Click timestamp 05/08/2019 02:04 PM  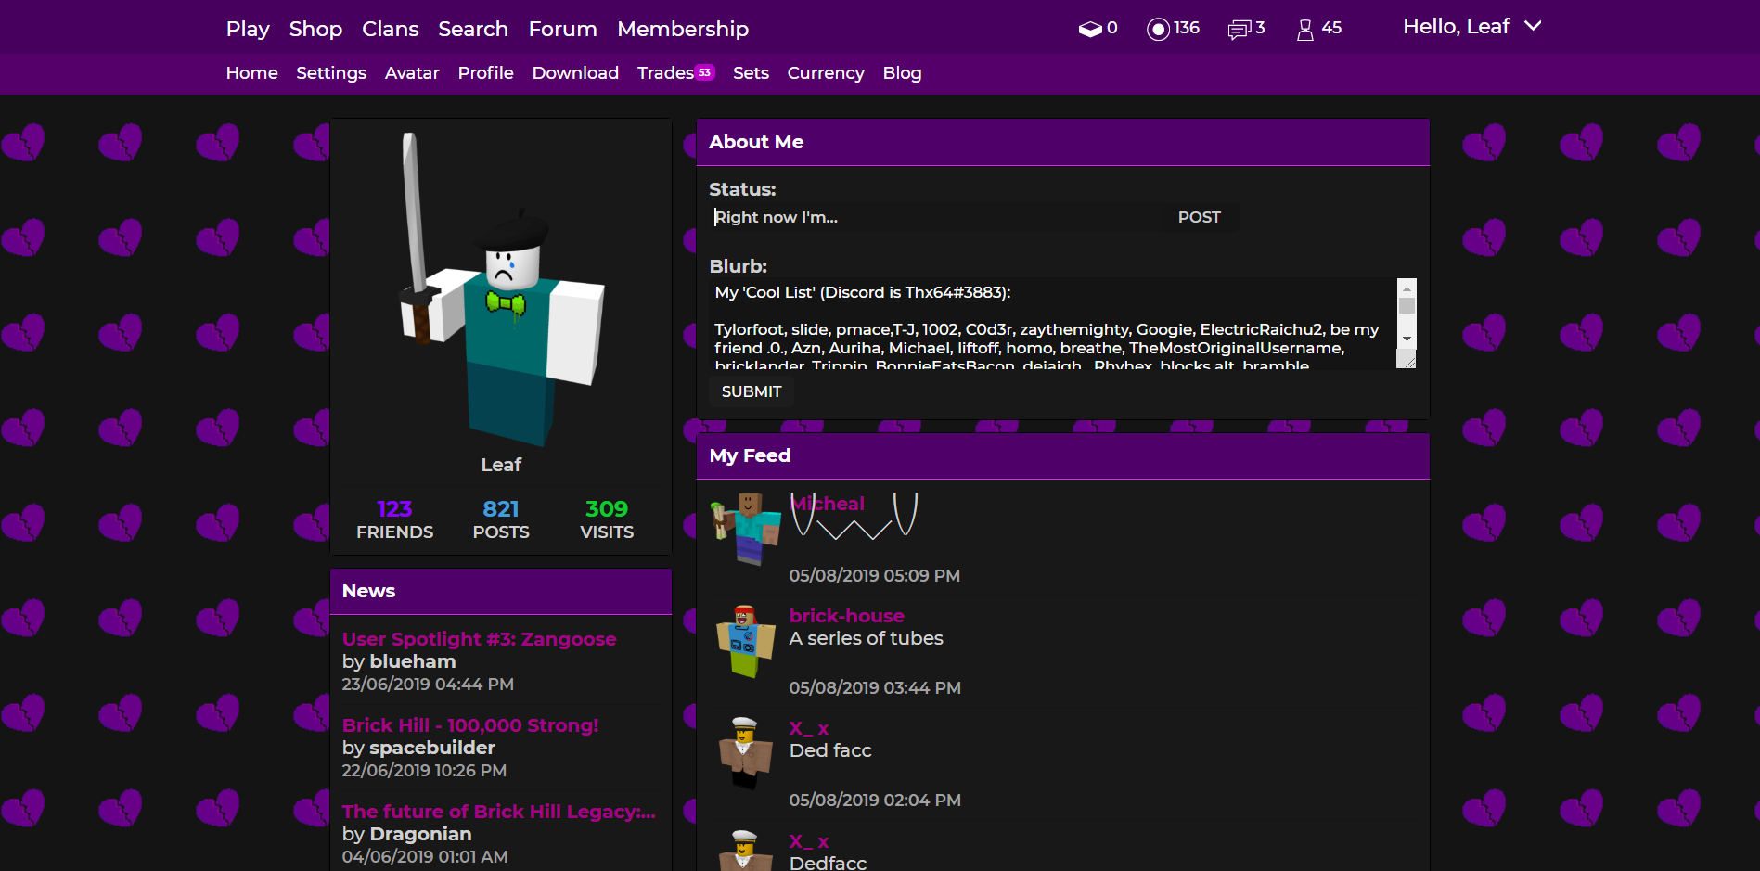[875, 801]
